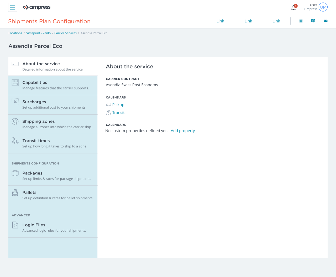Click the Cimpress logo
This screenshot has height=277, width=336.
pos(37,7)
